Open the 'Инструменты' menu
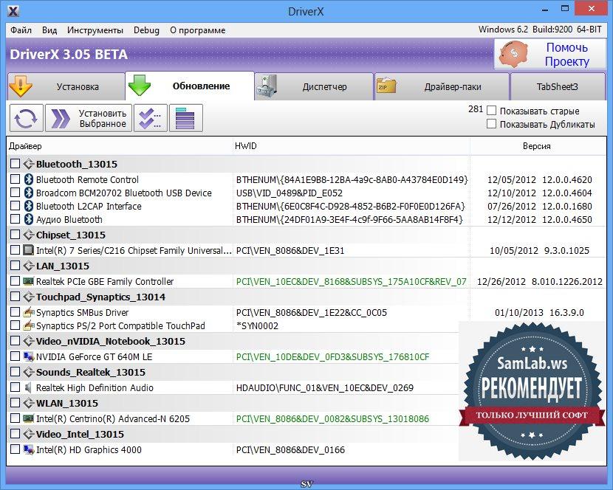Screen dimensions: 613x490 point(95,30)
